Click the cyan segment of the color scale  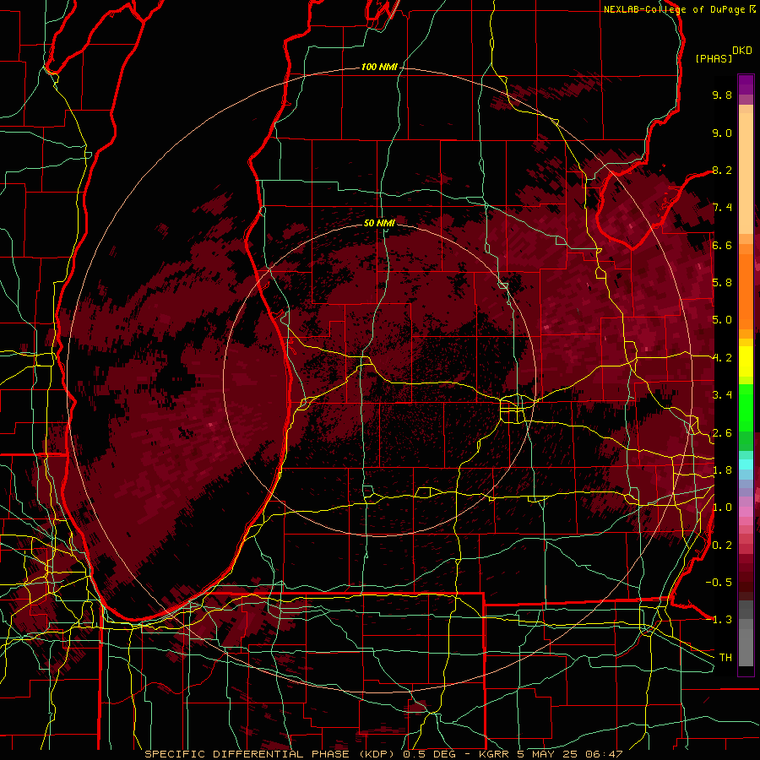746,464
